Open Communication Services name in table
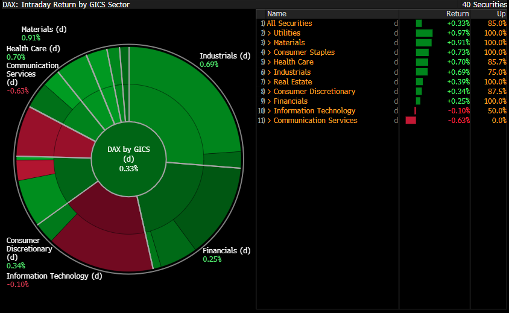The height and width of the screenshot is (313, 509). 315,121
